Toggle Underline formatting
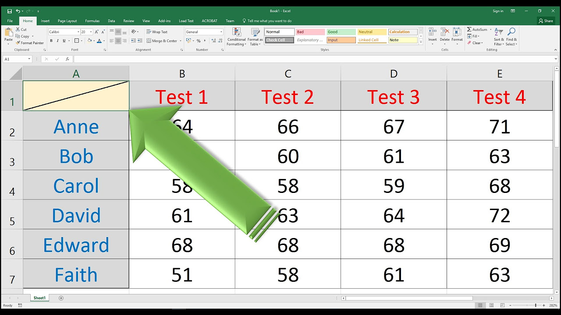The image size is (561, 315). click(64, 41)
